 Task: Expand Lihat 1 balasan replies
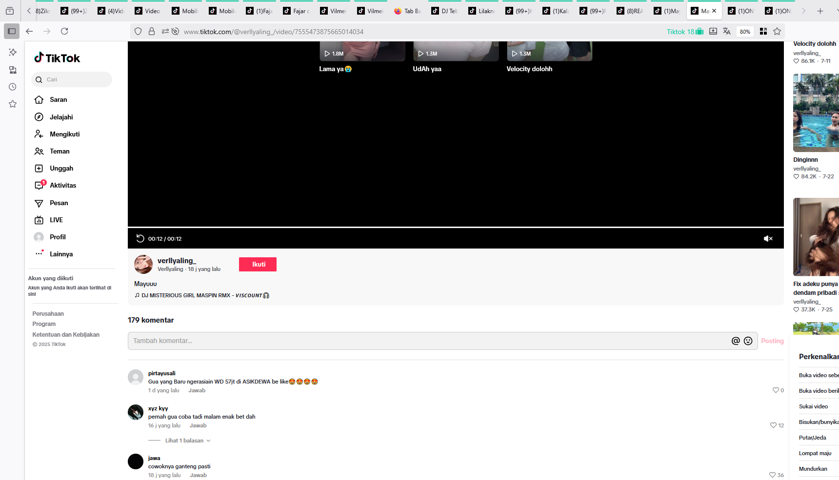coord(188,441)
